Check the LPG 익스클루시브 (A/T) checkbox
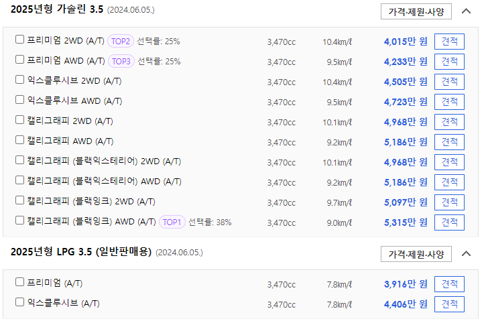 (19, 302)
